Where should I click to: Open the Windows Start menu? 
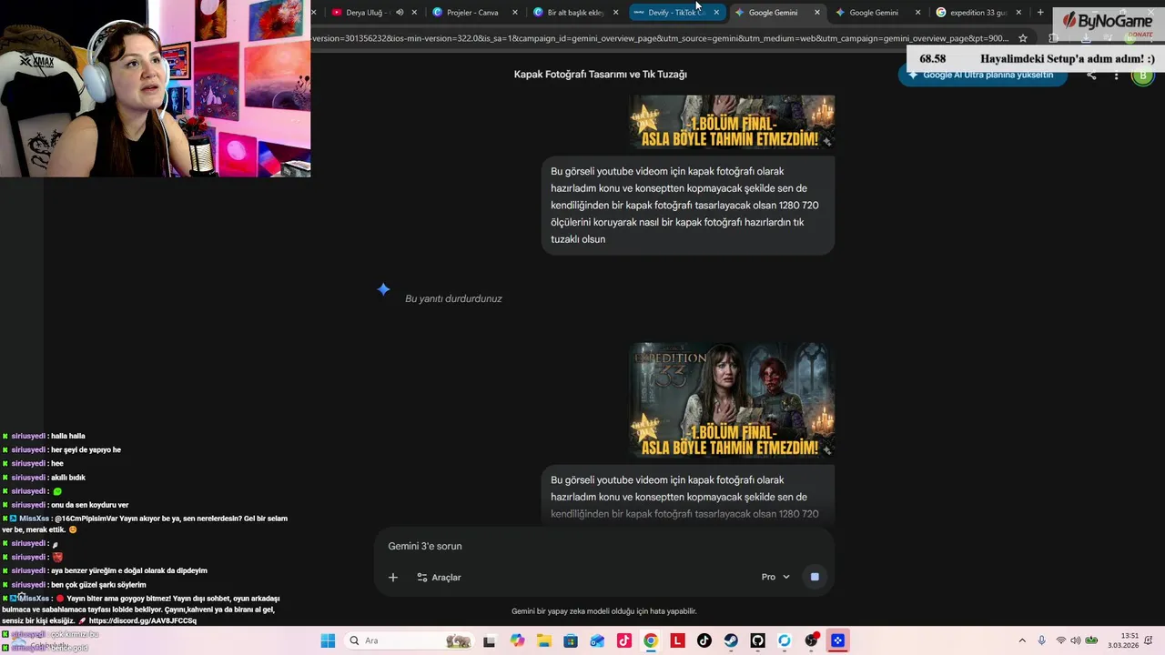pyautogui.click(x=328, y=640)
